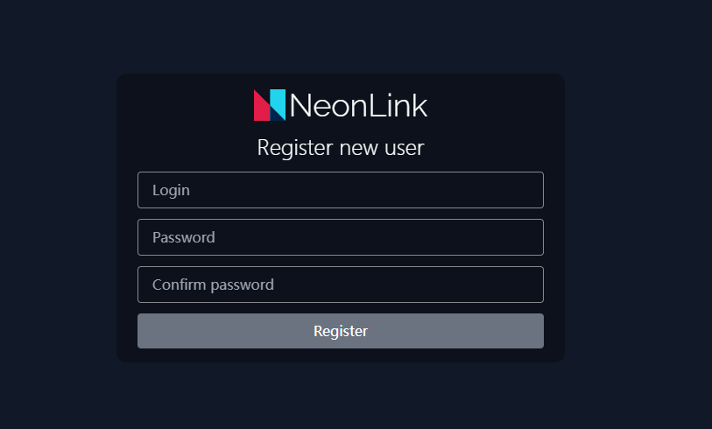Click the NeonLink N logo icon
Viewport: 712px width, 429px height.
[x=270, y=105]
